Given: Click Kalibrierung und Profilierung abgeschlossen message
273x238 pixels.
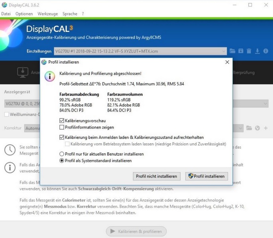Looking at the screenshot, I should coord(100,73).
